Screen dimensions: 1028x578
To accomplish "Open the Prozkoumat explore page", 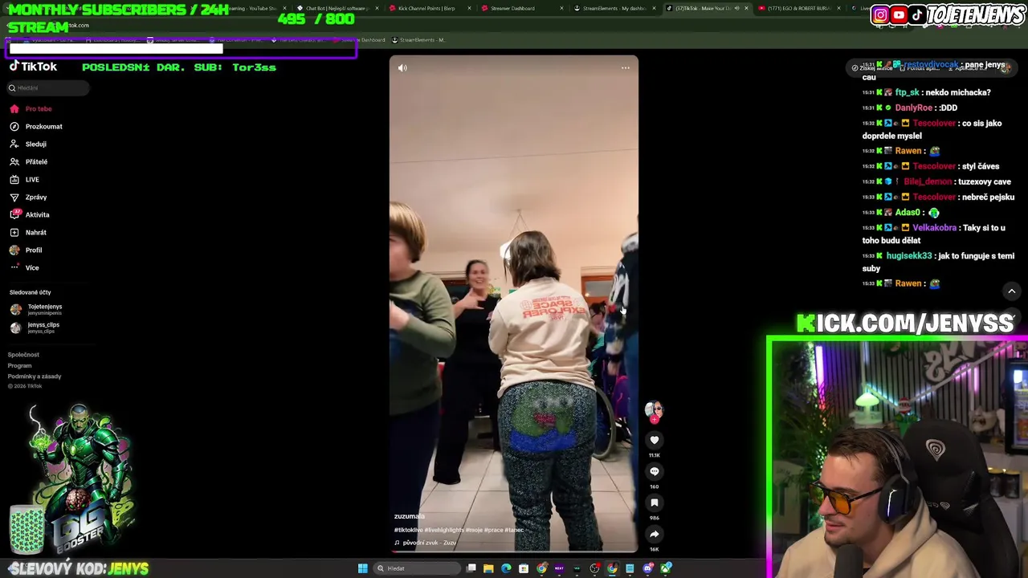I will click(x=36, y=126).
